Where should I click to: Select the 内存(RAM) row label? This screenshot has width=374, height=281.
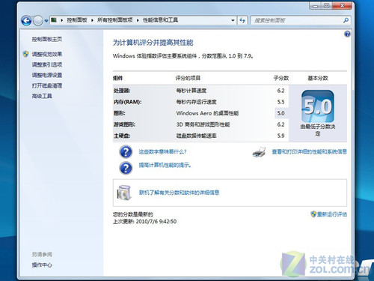(x=127, y=102)
